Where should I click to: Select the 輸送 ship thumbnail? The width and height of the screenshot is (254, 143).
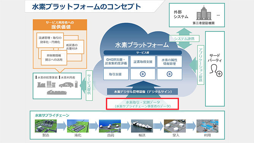click(x=142, y=126)
